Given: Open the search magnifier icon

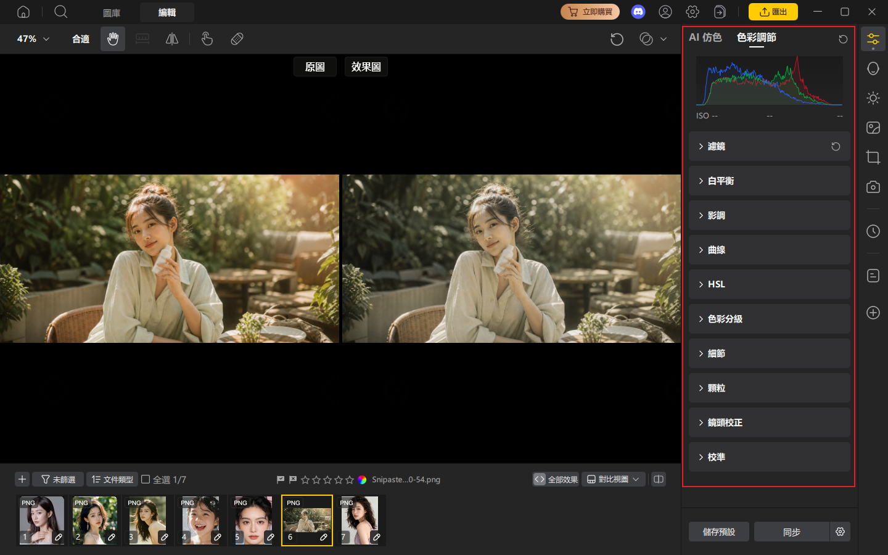Looking at the screenshot, I should coord(60,12).
